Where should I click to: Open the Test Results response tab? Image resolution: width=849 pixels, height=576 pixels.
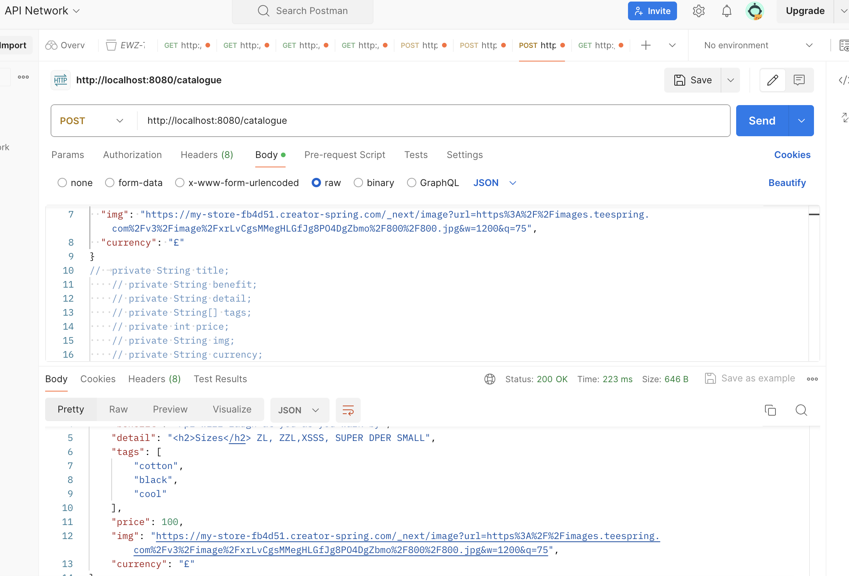[x=220, y=379]
